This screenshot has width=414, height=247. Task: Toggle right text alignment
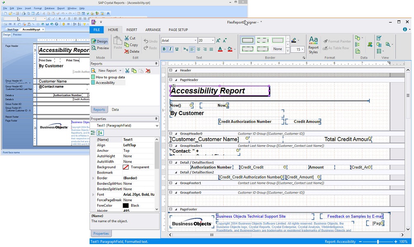pyautogui.click(x=205, y=49)
